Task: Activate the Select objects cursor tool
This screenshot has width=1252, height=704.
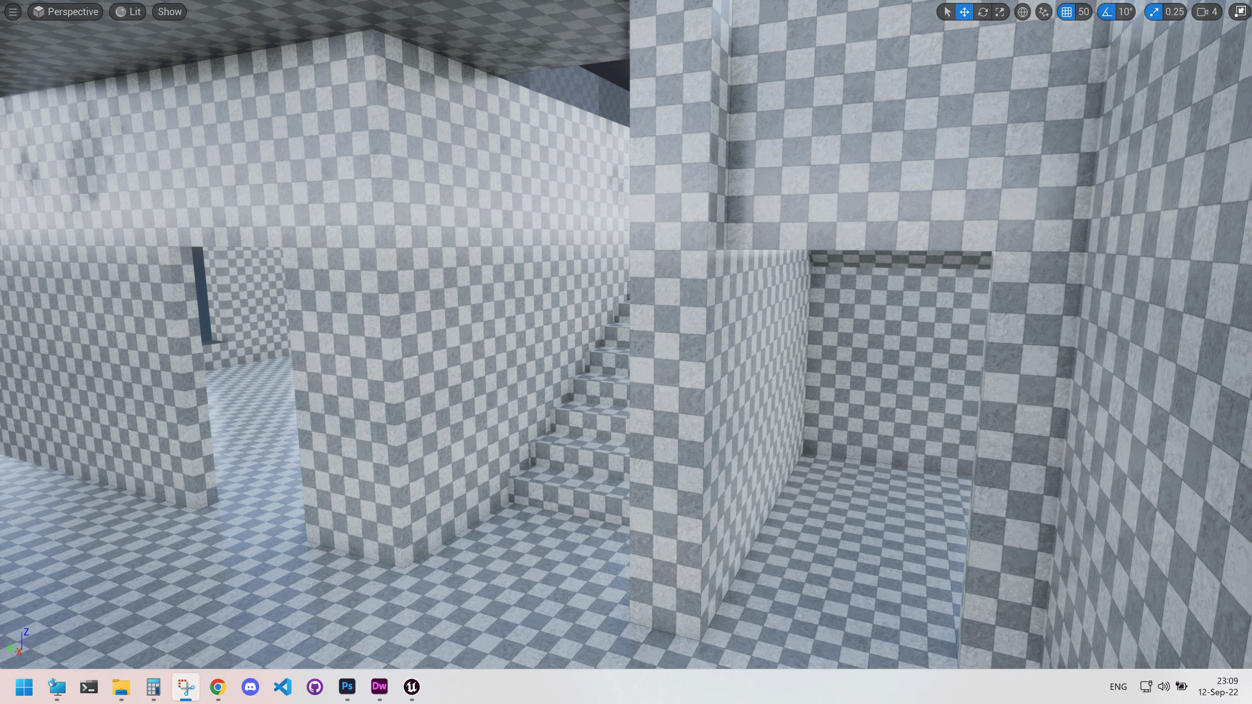Action: tap(947, 12)
